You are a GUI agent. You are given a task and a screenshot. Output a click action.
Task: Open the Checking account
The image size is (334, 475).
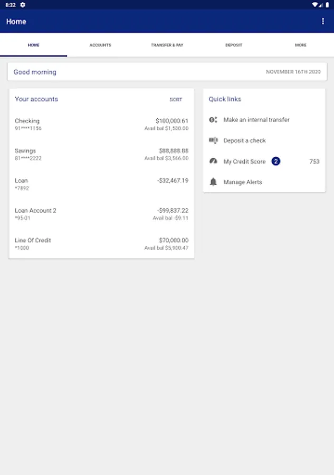101,125
